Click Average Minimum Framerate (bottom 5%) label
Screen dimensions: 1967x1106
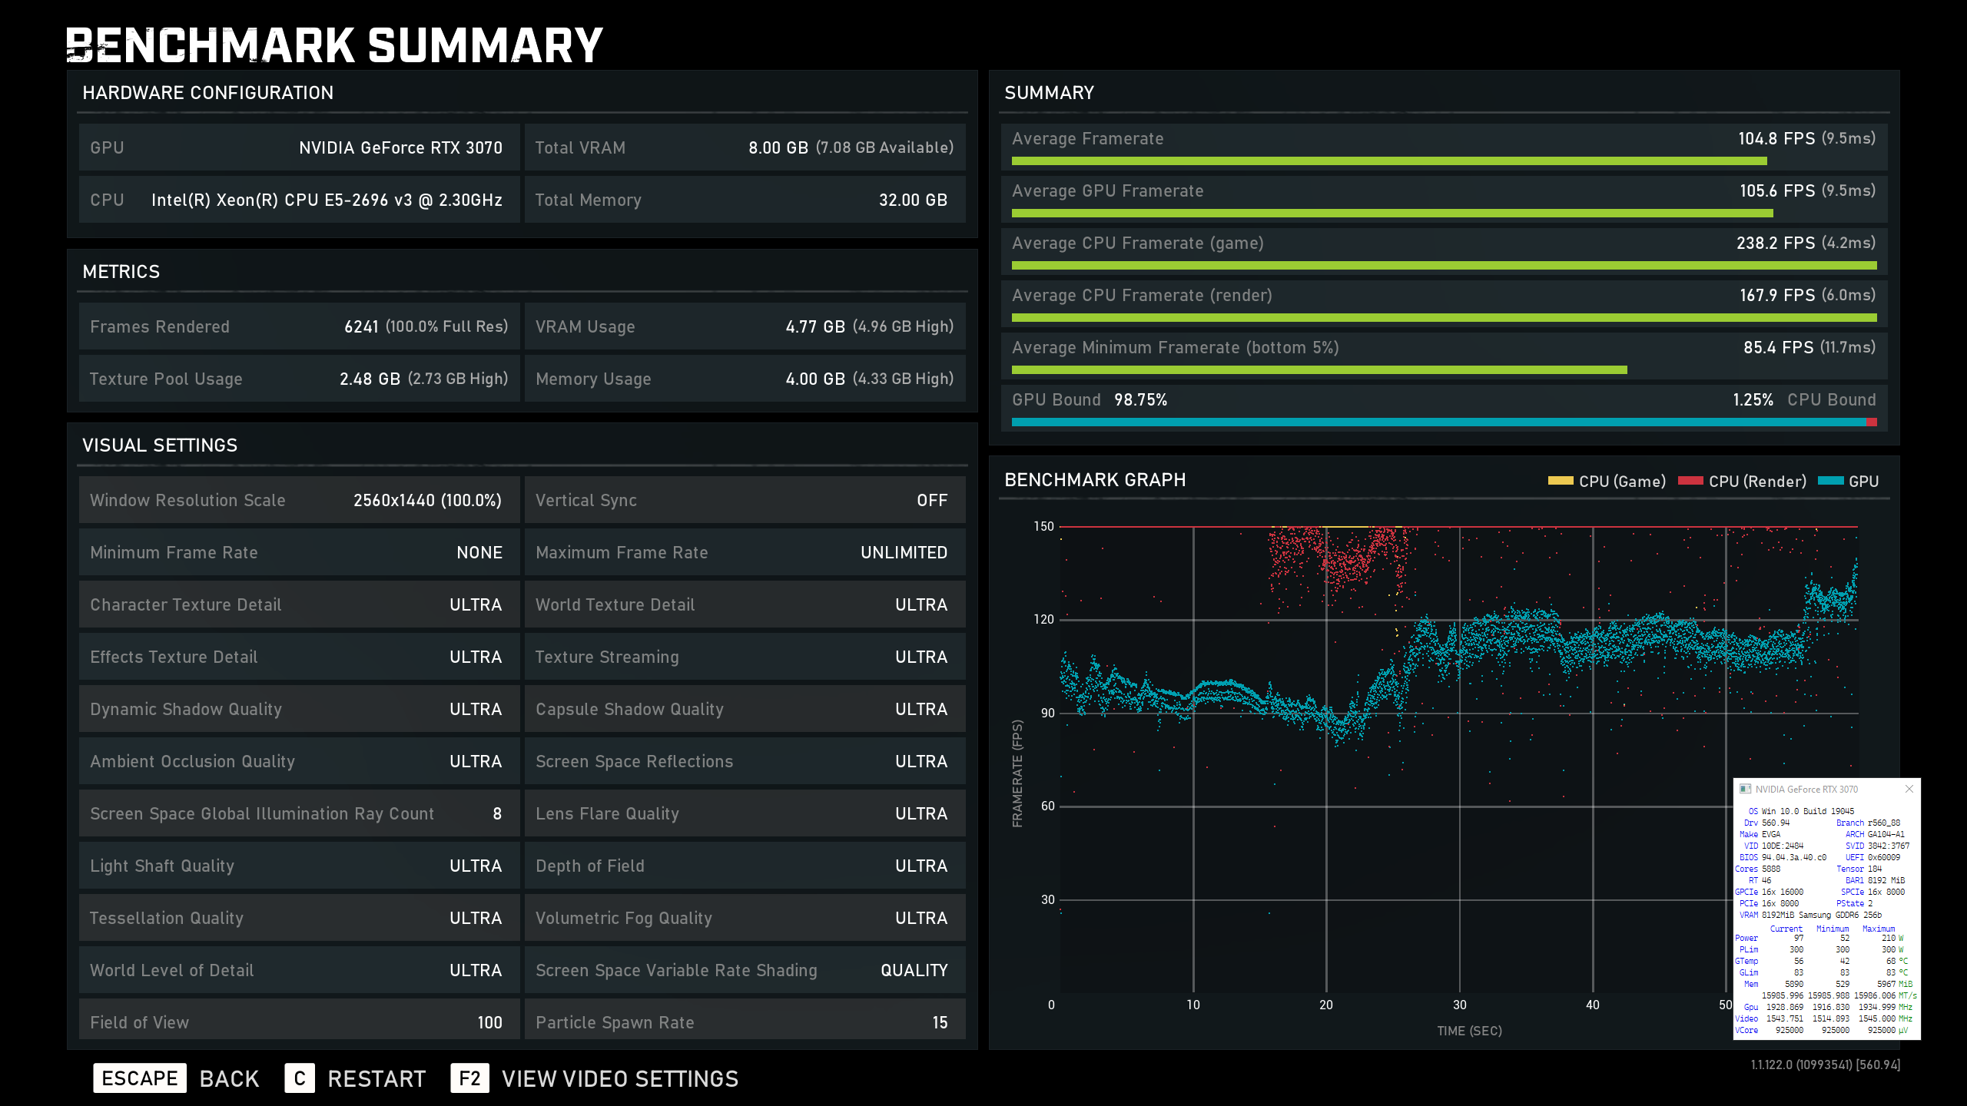1176,347
